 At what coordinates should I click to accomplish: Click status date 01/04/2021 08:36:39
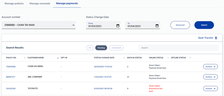click(103, 89)
